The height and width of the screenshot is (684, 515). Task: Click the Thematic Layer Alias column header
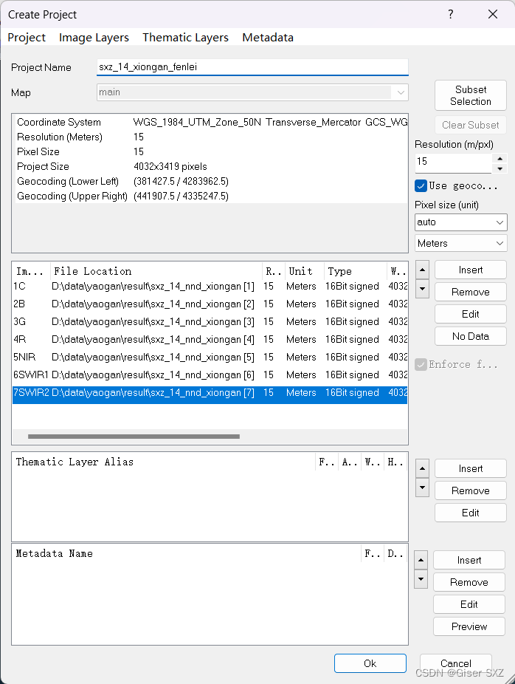[x=163, y=462]
